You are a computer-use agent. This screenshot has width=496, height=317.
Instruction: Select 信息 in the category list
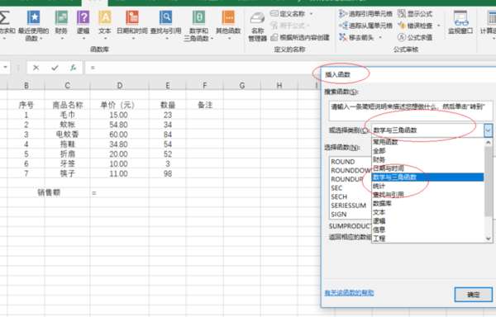click(x=427, y=229)
